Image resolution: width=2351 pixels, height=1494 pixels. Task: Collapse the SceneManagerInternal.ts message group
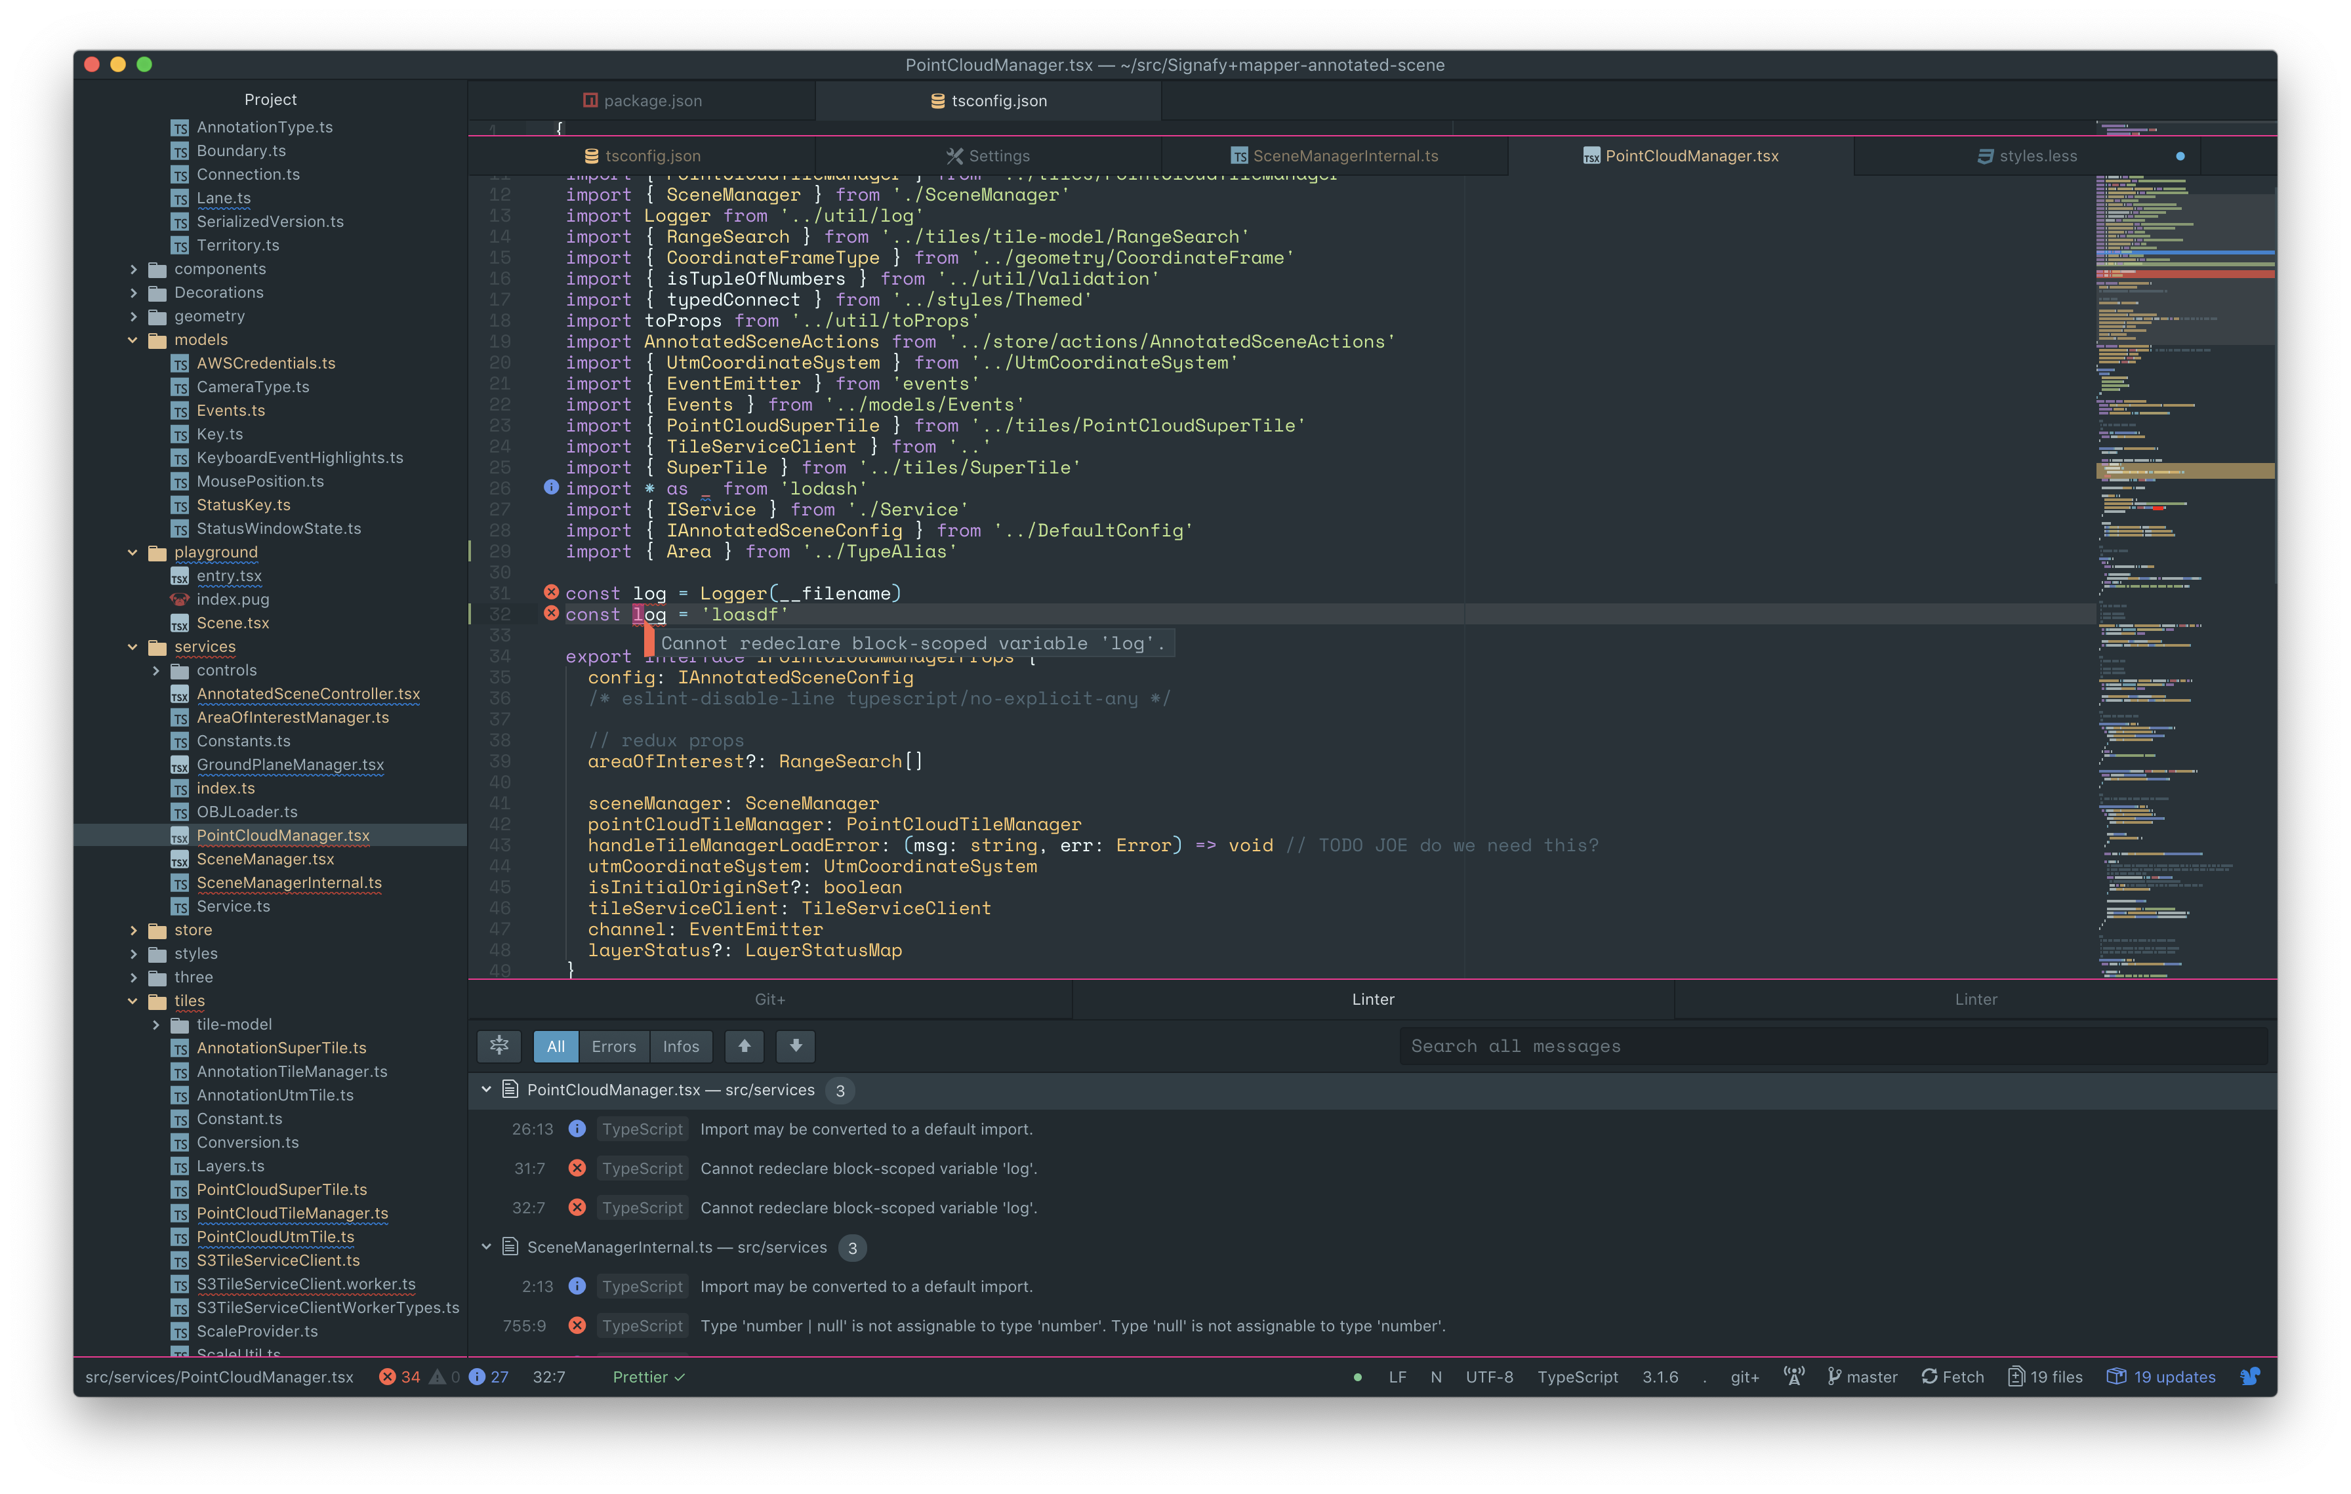click(486, 1247)
